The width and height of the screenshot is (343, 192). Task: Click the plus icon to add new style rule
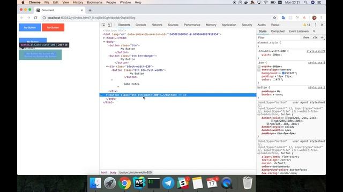point(322,37)
